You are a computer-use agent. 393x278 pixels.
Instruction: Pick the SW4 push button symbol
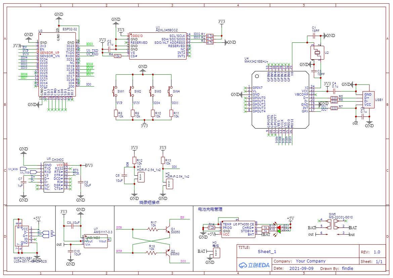tap(170, 92)
